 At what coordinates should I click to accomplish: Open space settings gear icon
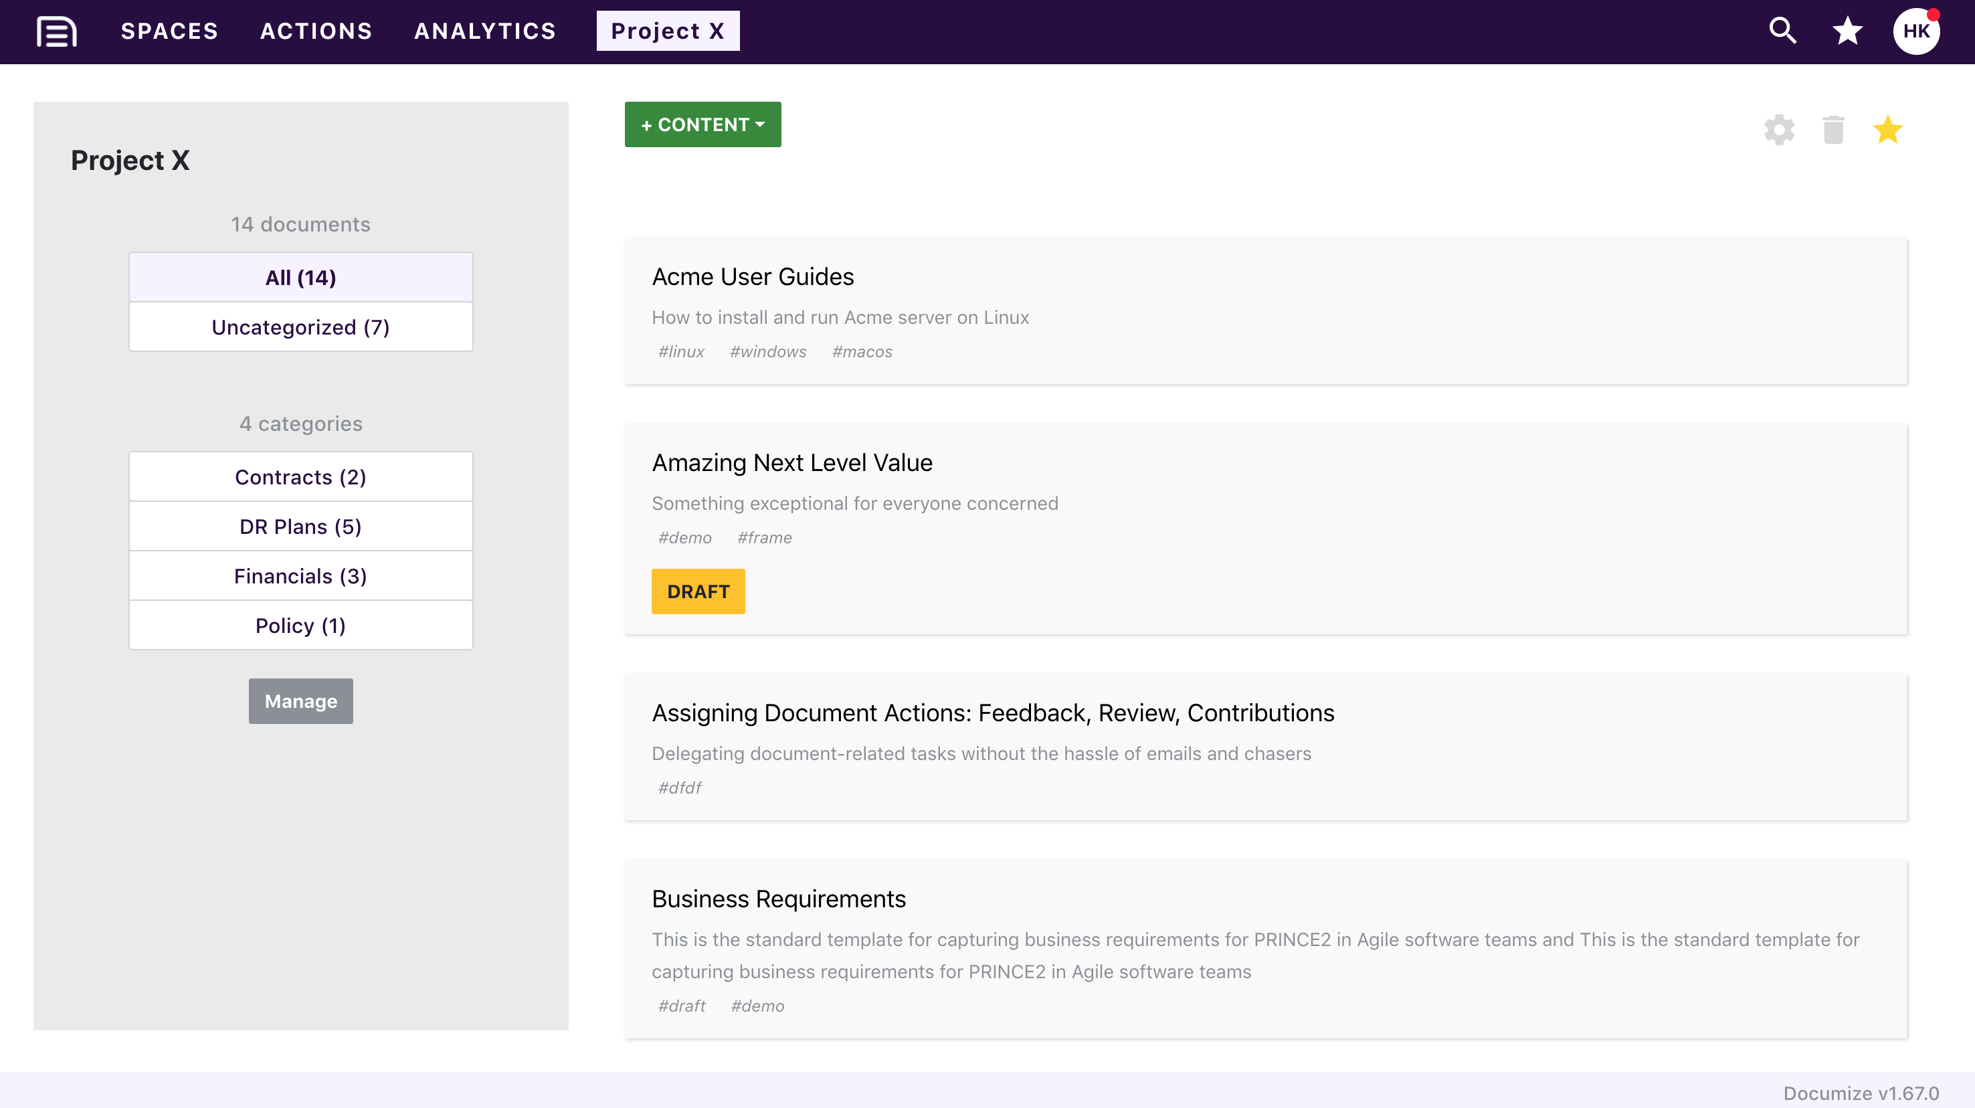coord(1779,130)
